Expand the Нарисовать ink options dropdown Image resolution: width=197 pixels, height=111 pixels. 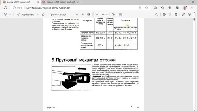[x=38, y=14]
